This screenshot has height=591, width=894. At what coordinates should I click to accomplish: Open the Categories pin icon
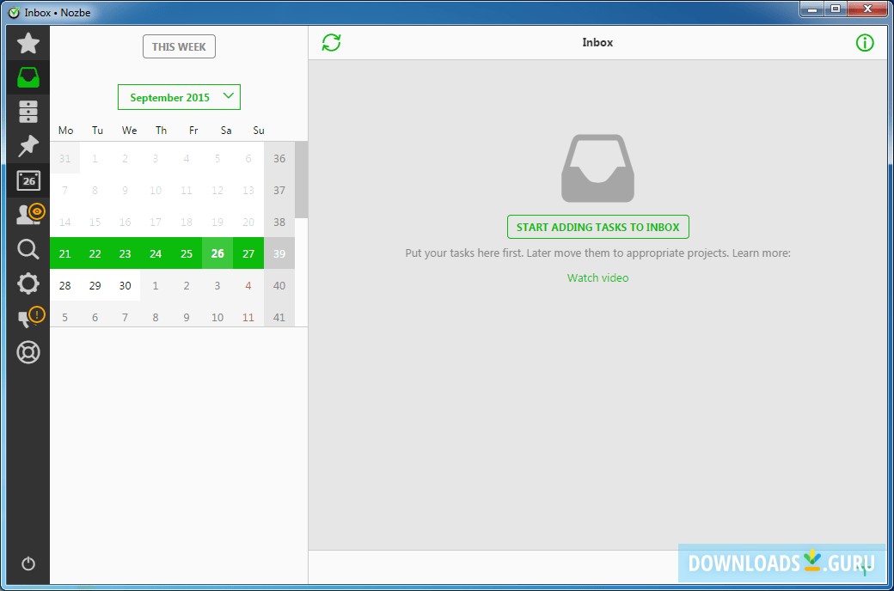(x=28, y=146)
